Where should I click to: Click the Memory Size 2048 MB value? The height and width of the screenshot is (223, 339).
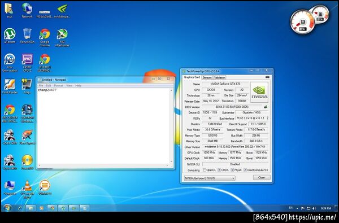coord(212,141)
